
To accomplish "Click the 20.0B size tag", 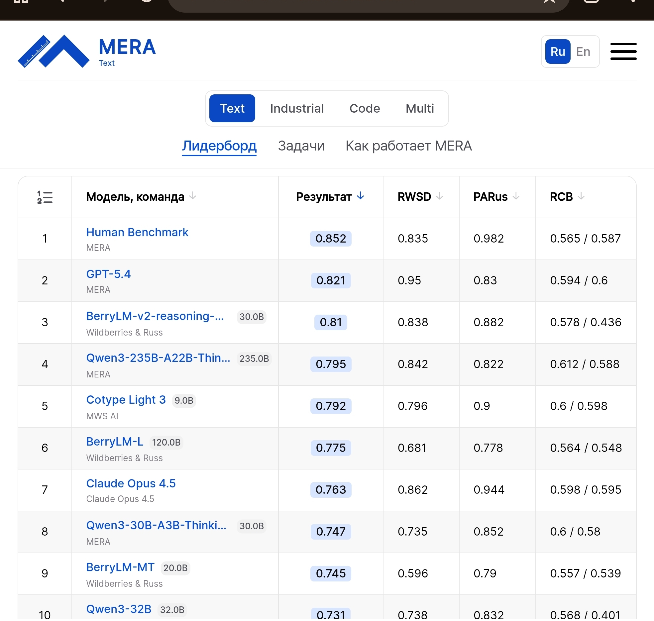I will pos(175,568).
